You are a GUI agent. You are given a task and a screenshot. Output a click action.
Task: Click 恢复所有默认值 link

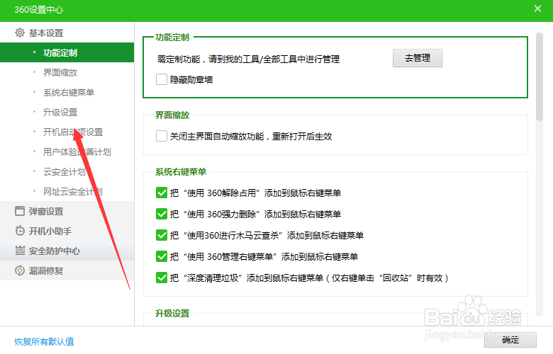(x=44, y=341)
